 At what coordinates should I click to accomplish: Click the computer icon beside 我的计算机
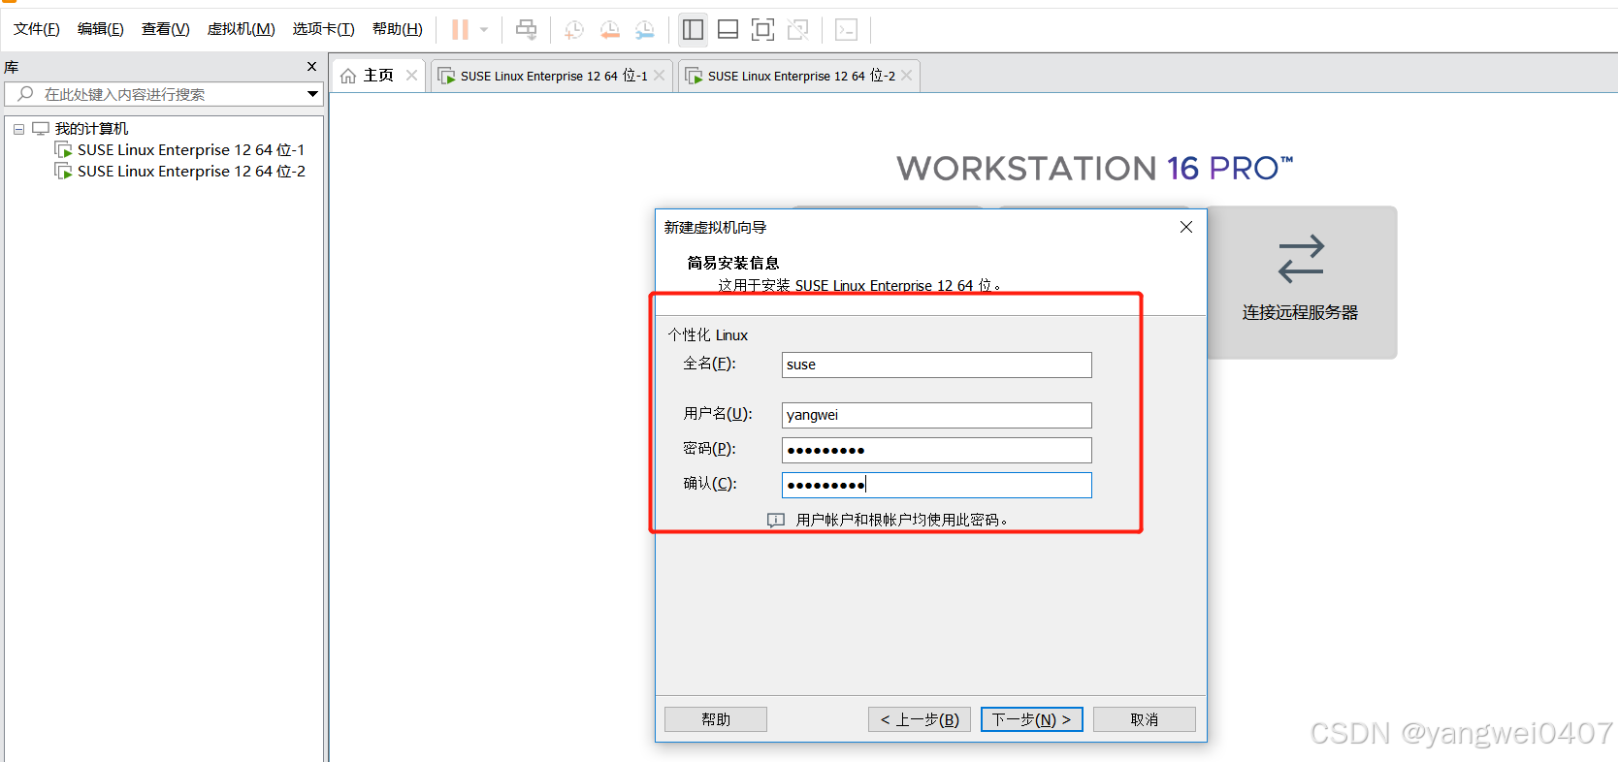tap(41, 128)
